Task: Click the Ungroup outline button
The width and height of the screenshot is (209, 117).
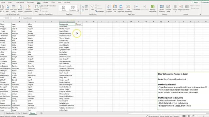Action: (x=181, y=8)
